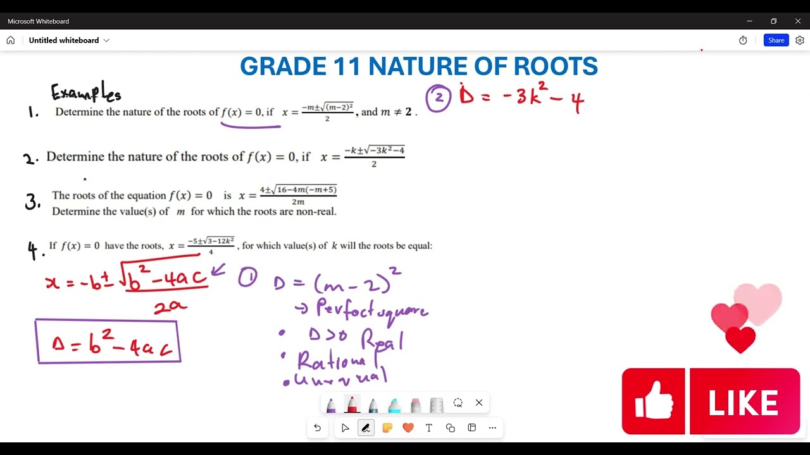Click the Untitled whiteboard title
Screen dimensions: 810x455
pyautogui.click(x=64, y=40)
